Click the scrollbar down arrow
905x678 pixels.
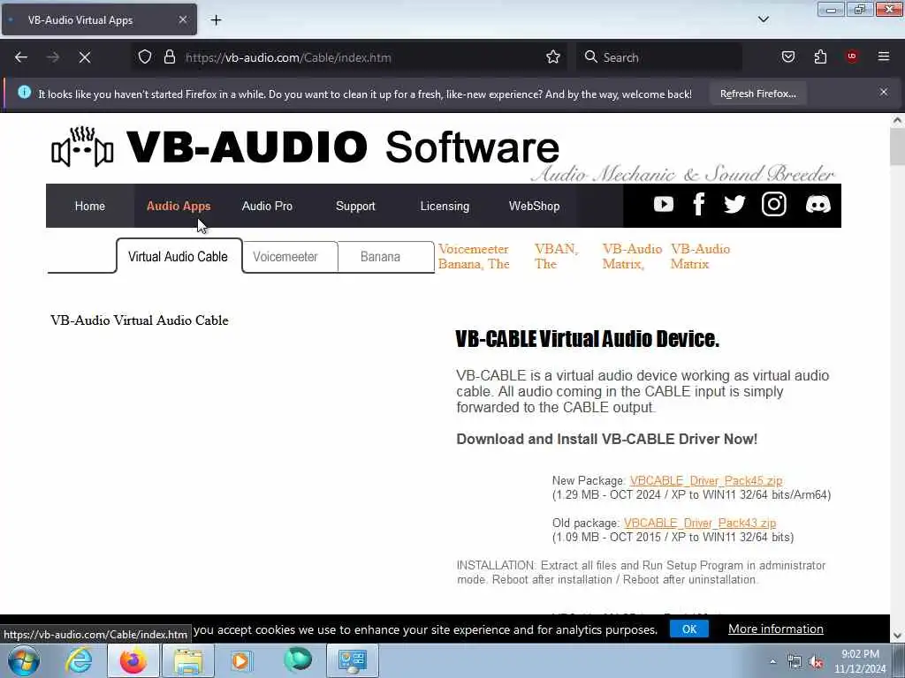897,636
